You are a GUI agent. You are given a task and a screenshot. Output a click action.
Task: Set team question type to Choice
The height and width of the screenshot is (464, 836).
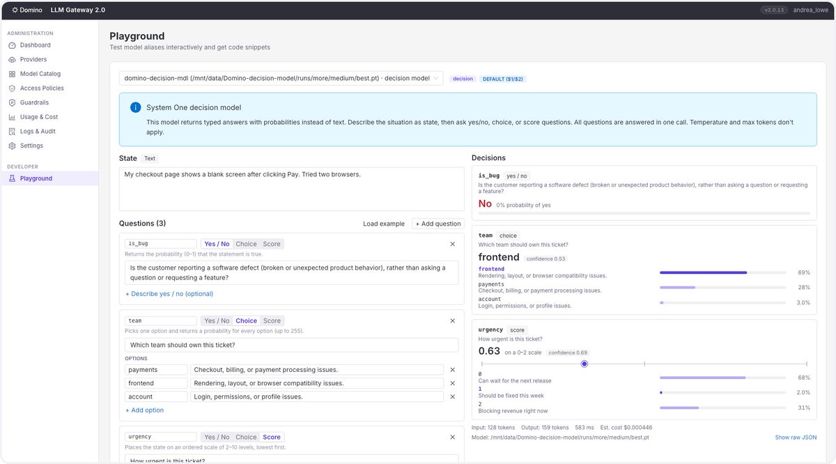[246, 320]
